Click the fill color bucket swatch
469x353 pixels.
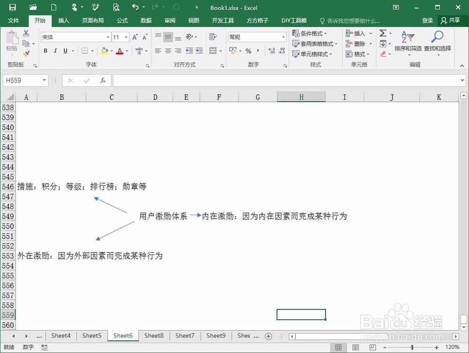[104, 51]
